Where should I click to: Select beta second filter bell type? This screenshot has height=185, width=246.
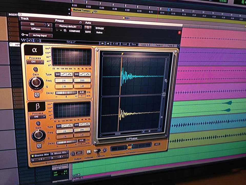tap(87, 124)
